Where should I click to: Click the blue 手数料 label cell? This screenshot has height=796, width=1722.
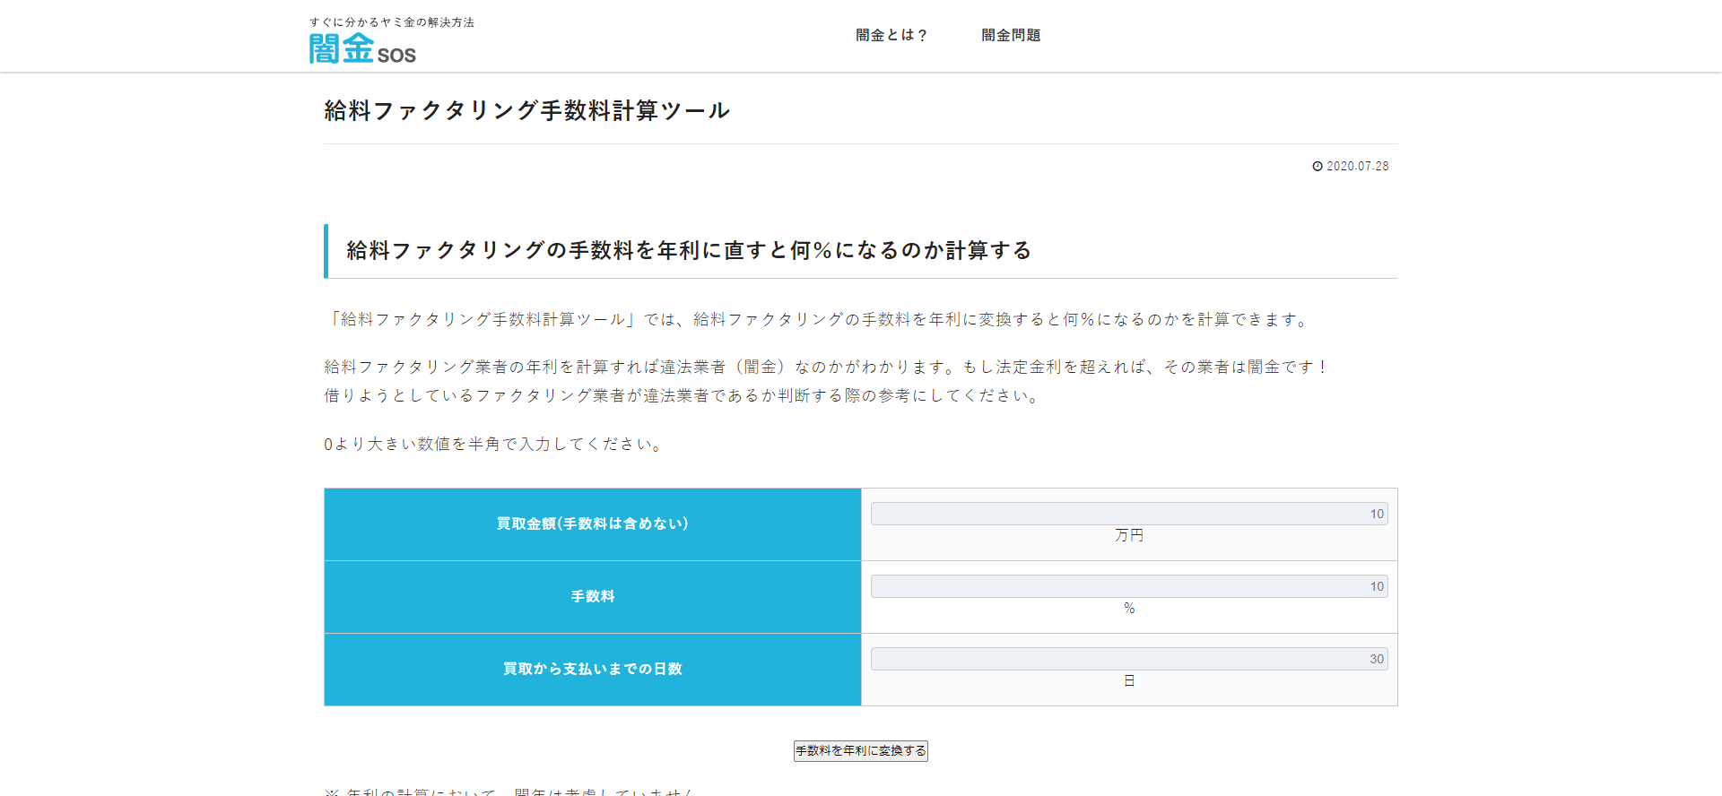coord(592,597)
